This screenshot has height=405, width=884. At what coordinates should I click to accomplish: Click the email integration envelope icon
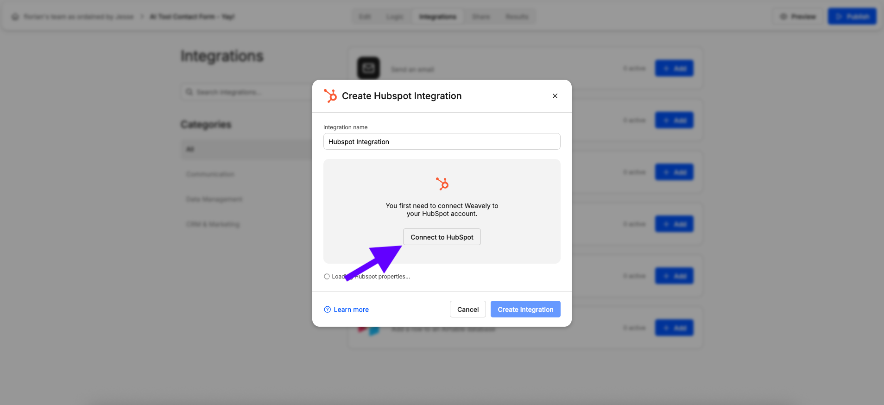[x=368, y=68]
